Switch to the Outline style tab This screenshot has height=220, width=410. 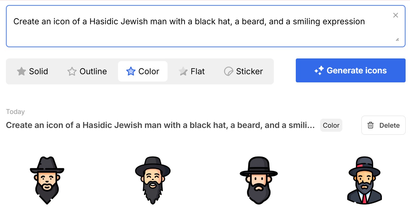pos(87,71)
